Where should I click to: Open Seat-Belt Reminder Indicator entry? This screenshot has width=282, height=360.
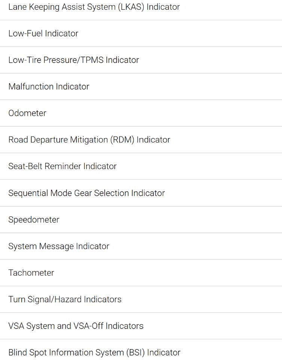[141, 166]
